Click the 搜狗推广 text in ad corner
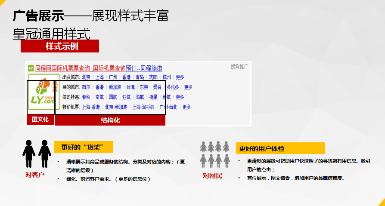 (239, 66)
